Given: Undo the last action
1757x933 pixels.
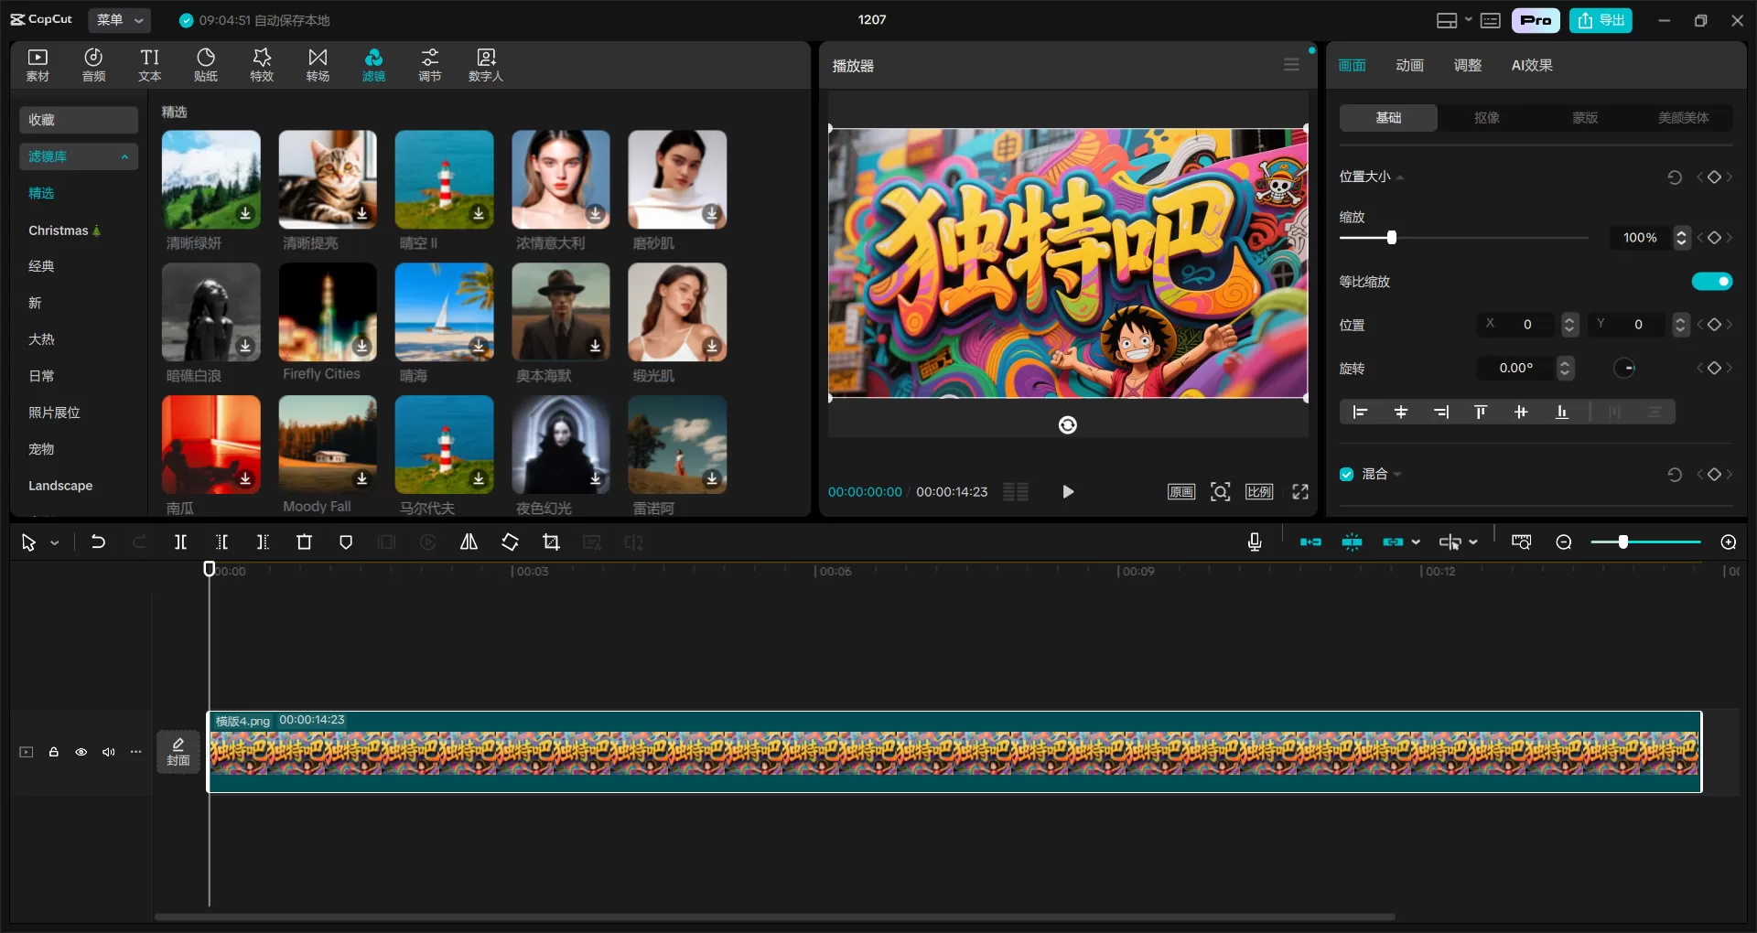Looking at the screenshot, I should click(98, 542).
